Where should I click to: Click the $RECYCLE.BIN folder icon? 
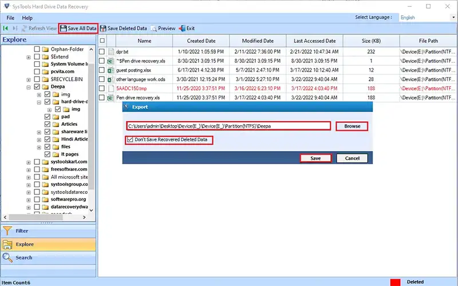(45, 79)
